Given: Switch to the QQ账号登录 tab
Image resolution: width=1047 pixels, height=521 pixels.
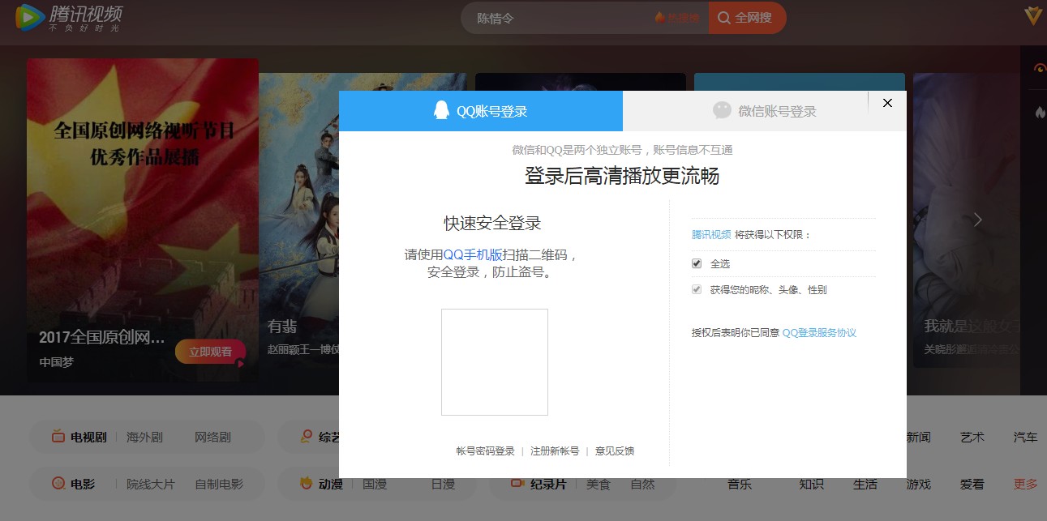Looking at the screenshot, I should pyautogui.click(x=481, y=111).
